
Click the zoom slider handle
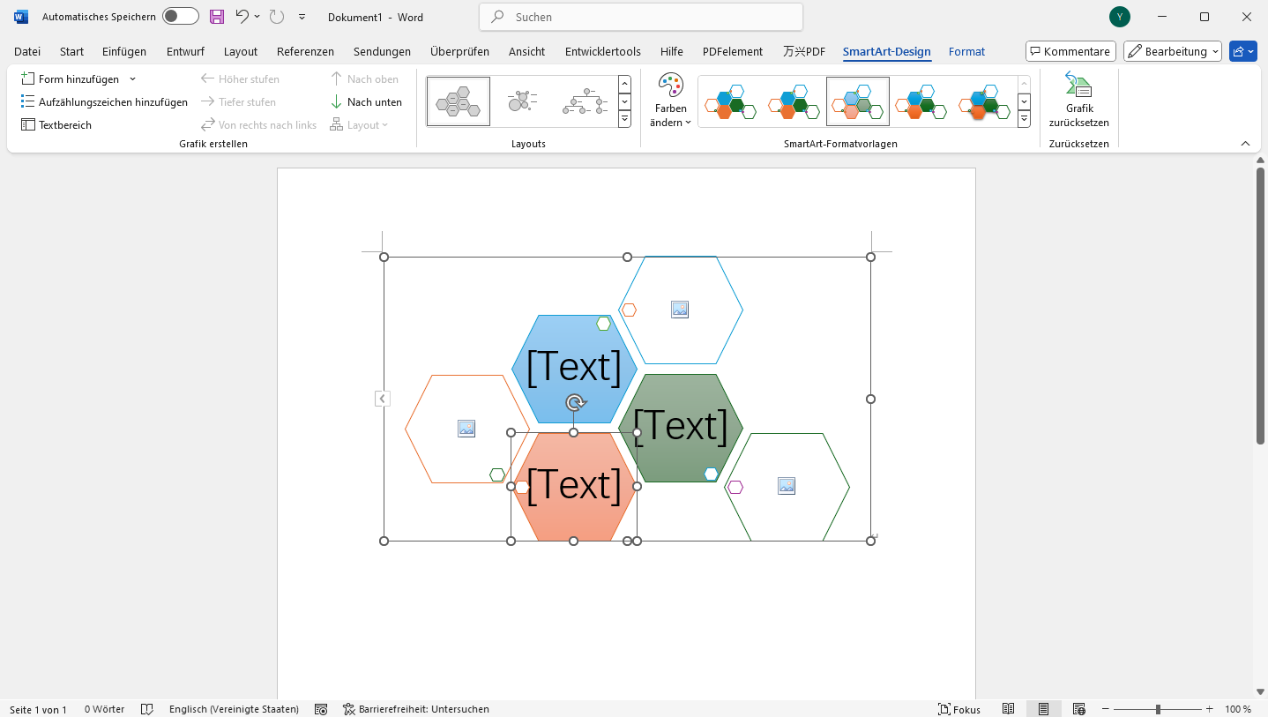click(x=1158, y=709)
